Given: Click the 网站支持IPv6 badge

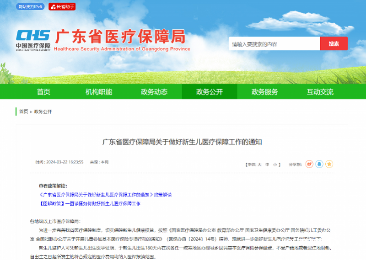Looking at the screenshot, I should tap(30, 6).
